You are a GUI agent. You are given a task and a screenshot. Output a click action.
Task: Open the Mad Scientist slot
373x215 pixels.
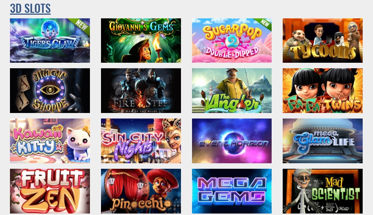(323, 191)
